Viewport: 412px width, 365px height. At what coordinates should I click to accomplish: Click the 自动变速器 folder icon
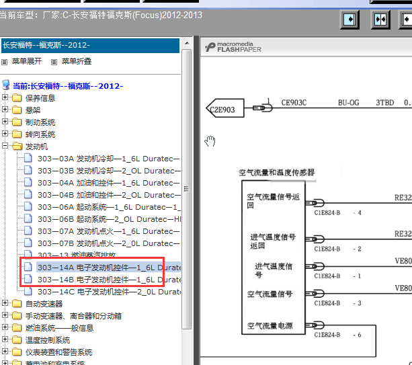pyautogui.click(x=17, y=304)
